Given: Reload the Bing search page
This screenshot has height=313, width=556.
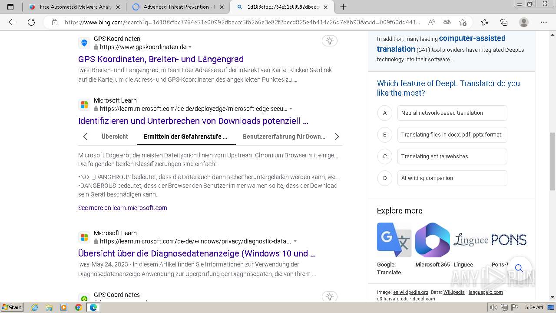Looking at the screenshot, I should 31,22.
